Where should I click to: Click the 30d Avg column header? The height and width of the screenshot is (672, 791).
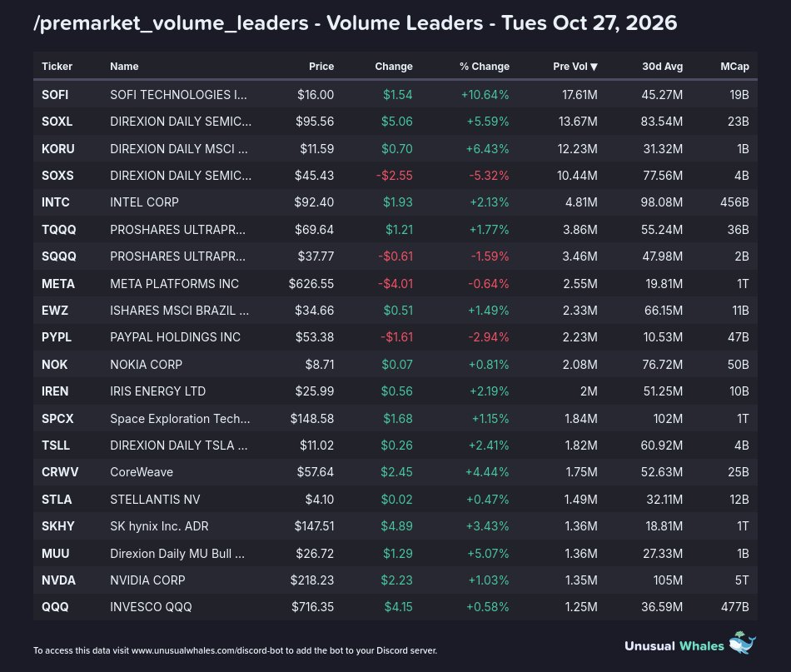click(x=663, y=67)
